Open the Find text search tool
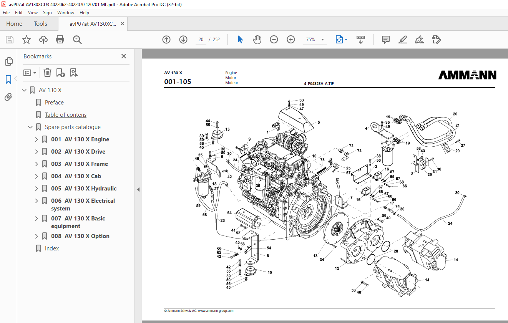This screenshot has width=508, height=323. click(x=77, y=40)
